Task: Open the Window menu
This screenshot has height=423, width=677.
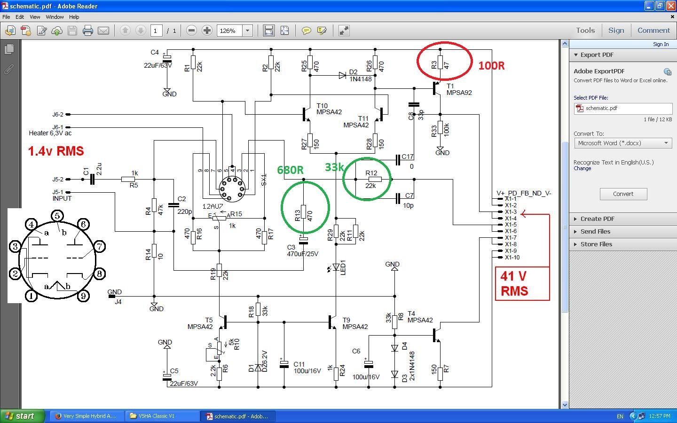Action: (x=55, y=17)
